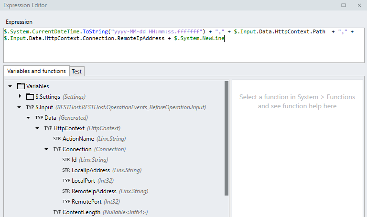367x217 pixels.
Task: Click CurrentDateTime in the expression
Action: tap(56, 31)
